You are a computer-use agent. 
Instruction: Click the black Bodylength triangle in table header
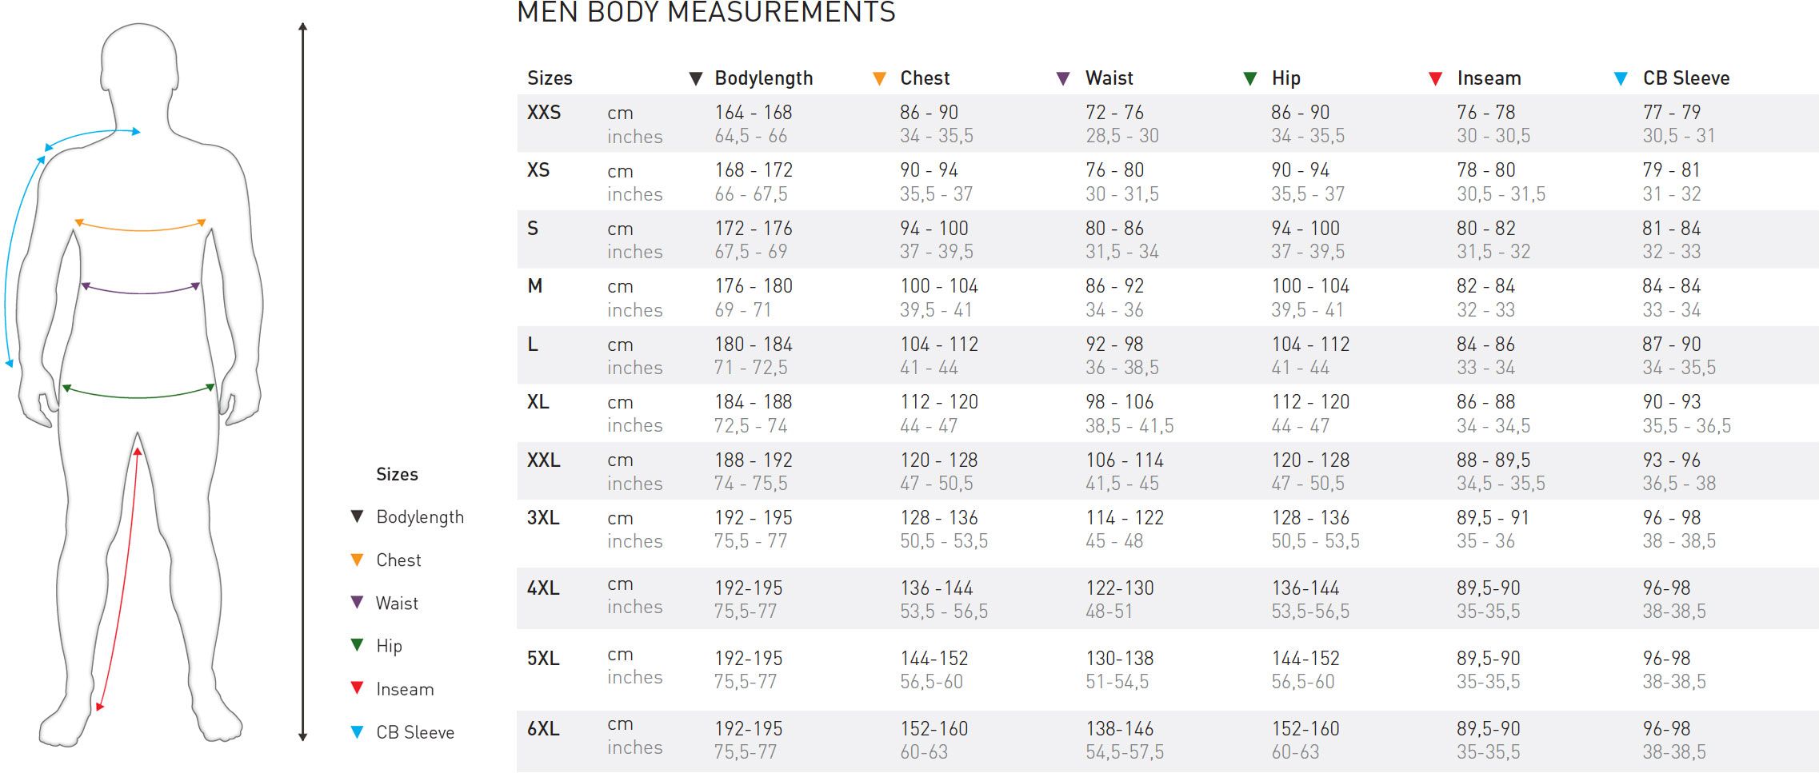click(x=696, y=78)
